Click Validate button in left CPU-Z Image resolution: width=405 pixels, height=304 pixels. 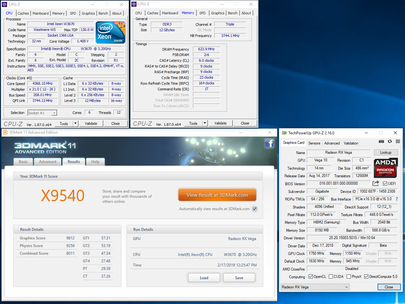pos(91,124)
